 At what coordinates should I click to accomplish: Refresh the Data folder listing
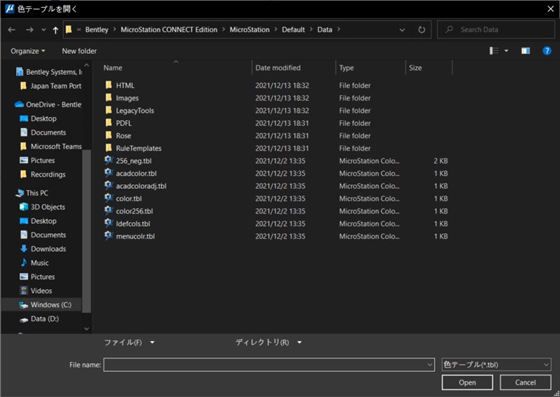click(x=421, y=29)
